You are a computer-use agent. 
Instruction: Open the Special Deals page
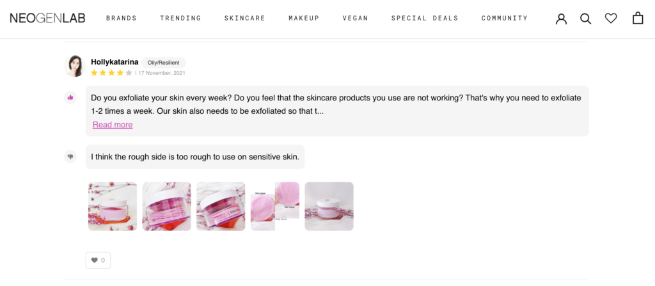[x=425, y=19]
